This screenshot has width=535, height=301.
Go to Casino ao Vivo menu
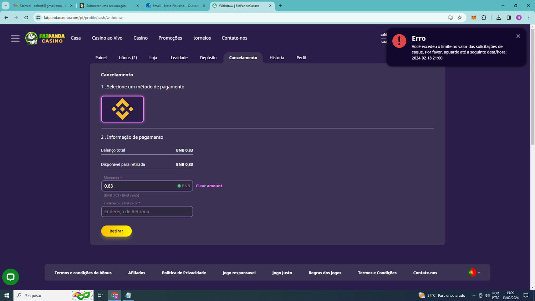point(107,38)
